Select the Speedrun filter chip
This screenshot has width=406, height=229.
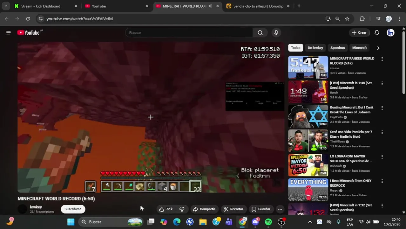tap(337, 48)
